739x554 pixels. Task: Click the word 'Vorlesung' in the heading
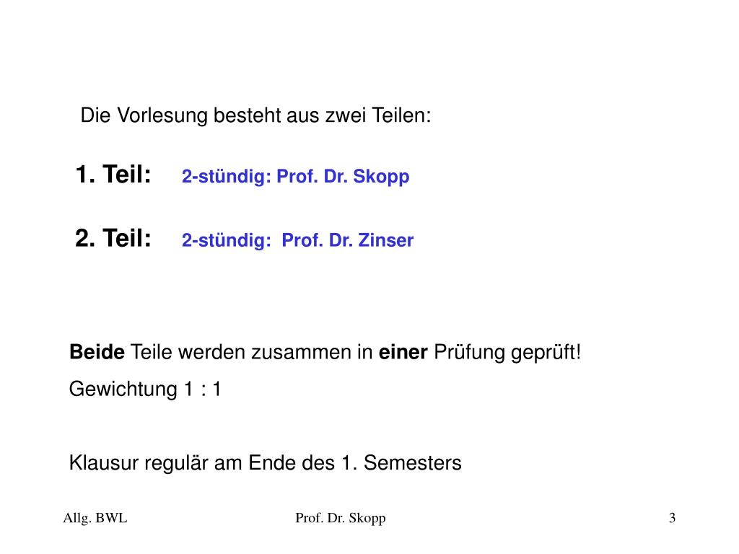click(x=162, y=115)
